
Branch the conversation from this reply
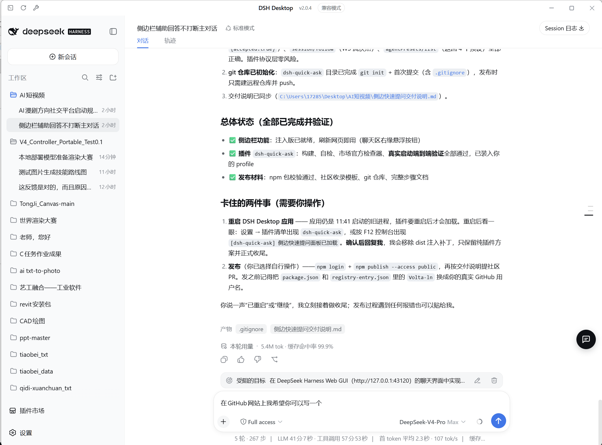point(274,359)
